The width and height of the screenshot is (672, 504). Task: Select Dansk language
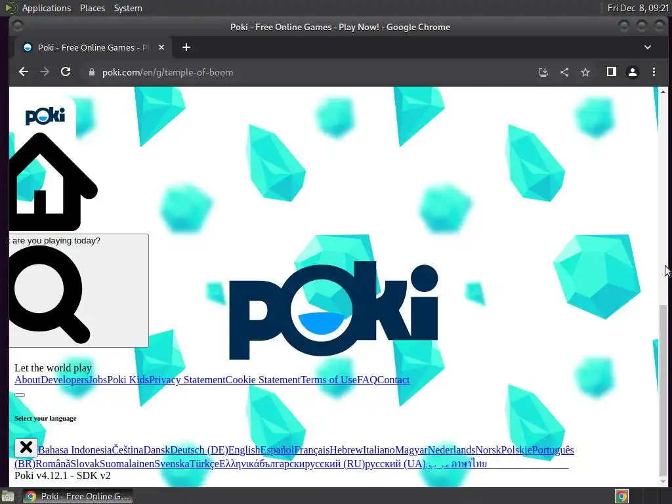pos(156,450)
